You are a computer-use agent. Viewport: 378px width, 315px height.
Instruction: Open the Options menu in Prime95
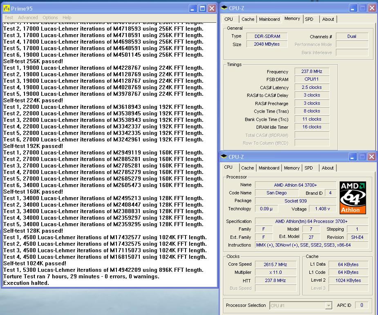click(50, 18)
